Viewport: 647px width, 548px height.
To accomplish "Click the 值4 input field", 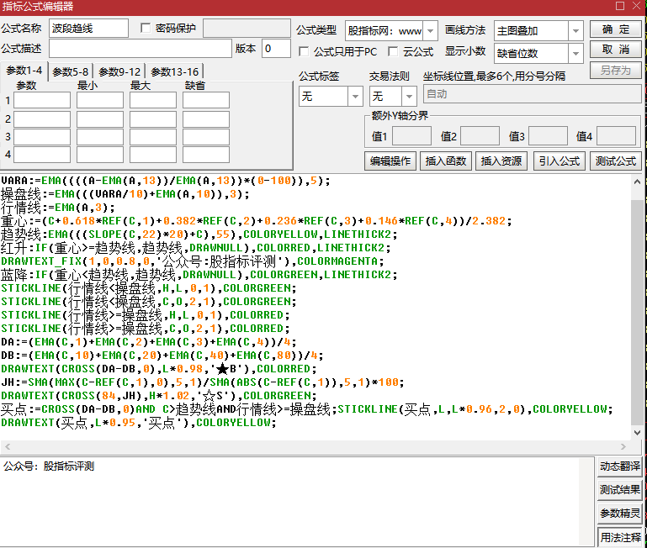I will pos(616,136).
